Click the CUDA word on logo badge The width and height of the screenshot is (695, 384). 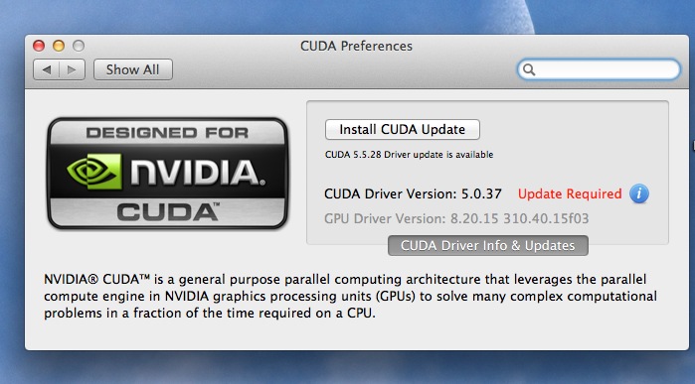[x=168, y=212]
